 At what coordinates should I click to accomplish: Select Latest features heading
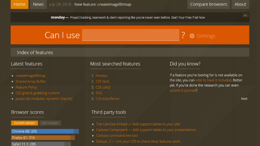click(27, 64)
